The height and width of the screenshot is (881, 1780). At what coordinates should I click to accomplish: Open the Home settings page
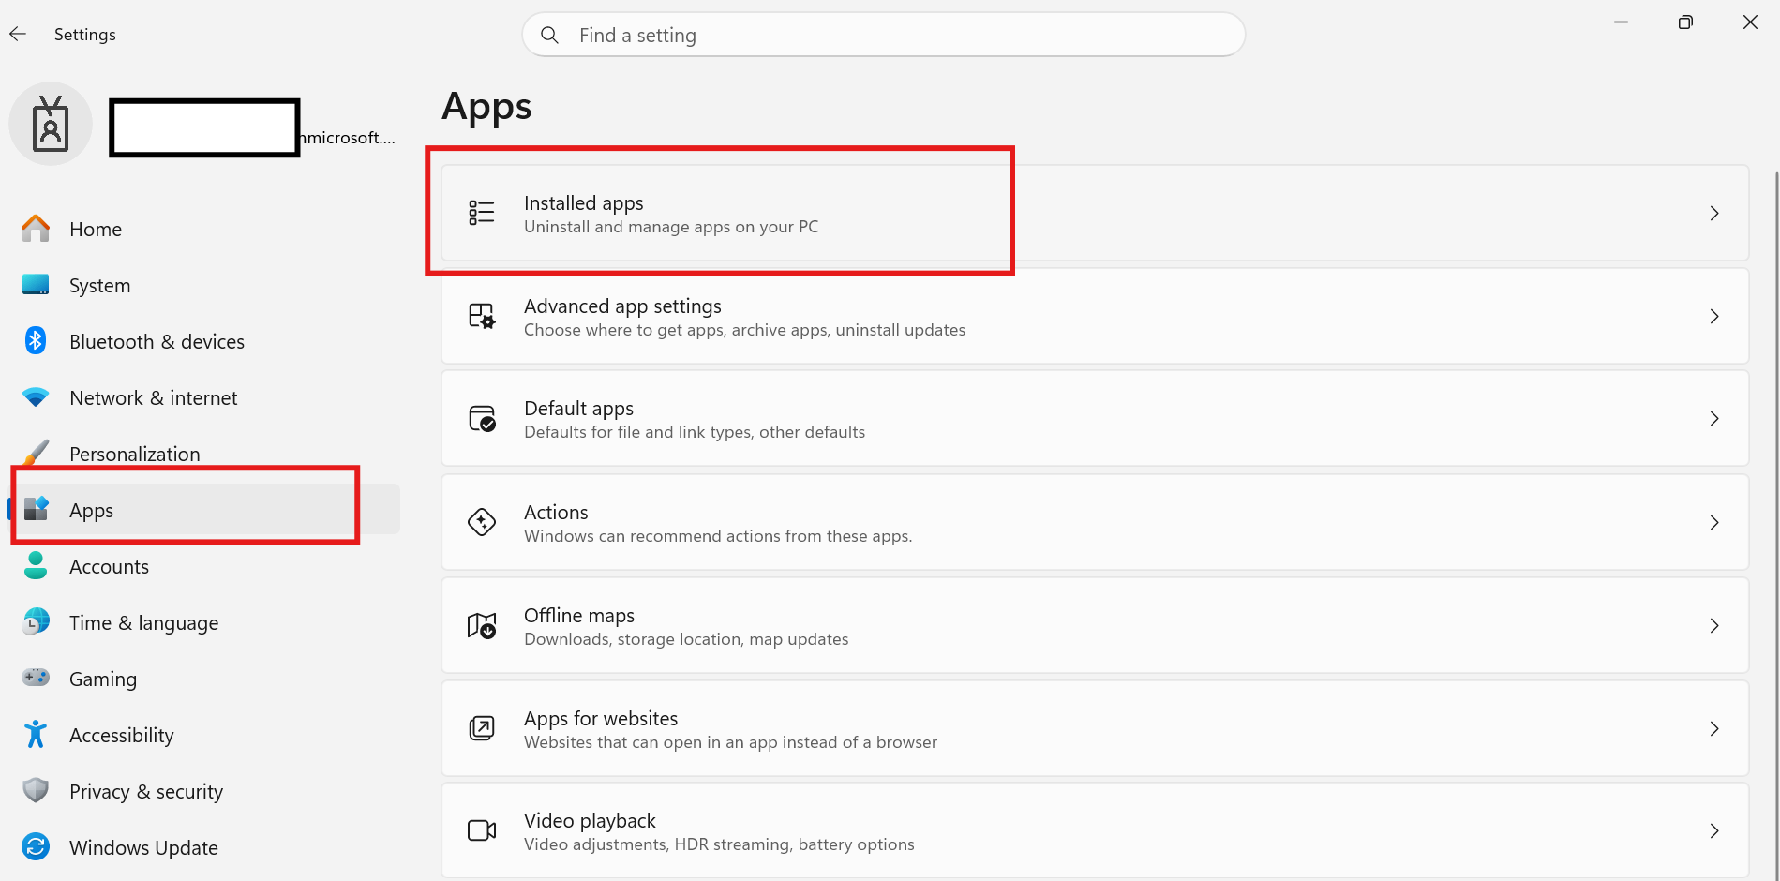coord(204,229)
